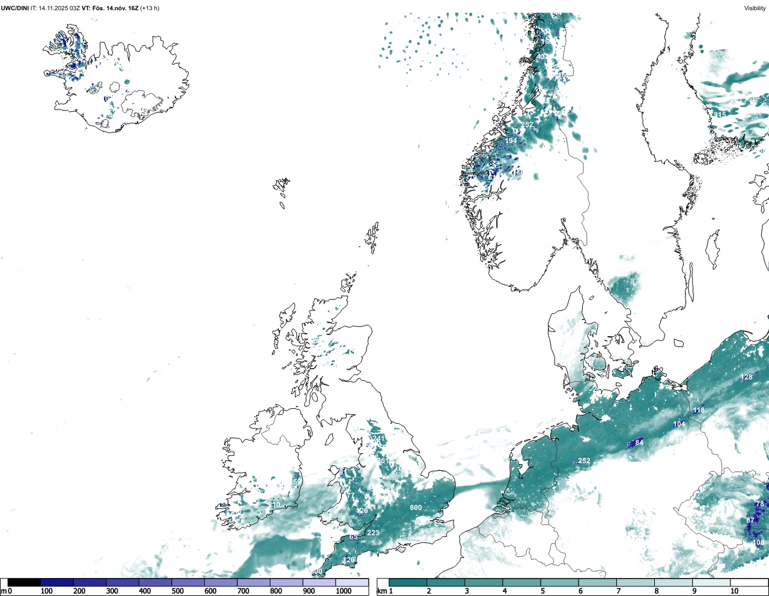Click the 'm' unit label of legend

(x=4, y=591)
